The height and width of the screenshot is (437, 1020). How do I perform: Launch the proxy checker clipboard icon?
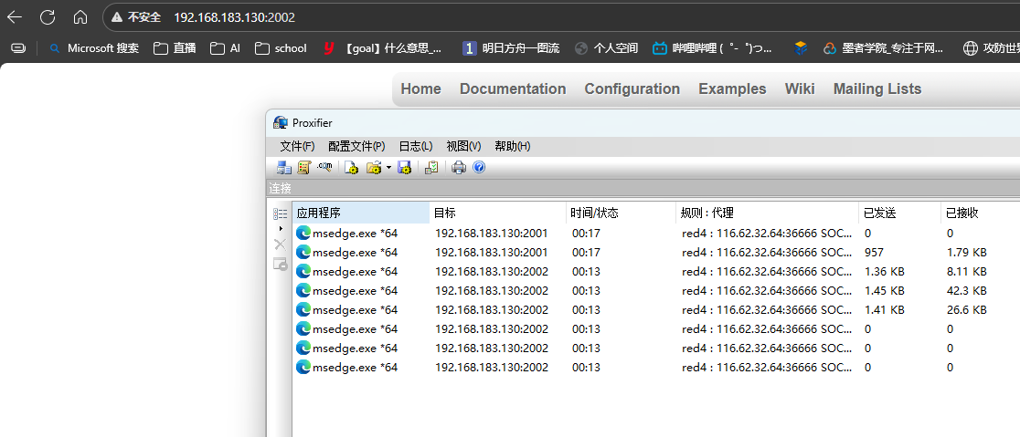431,168
